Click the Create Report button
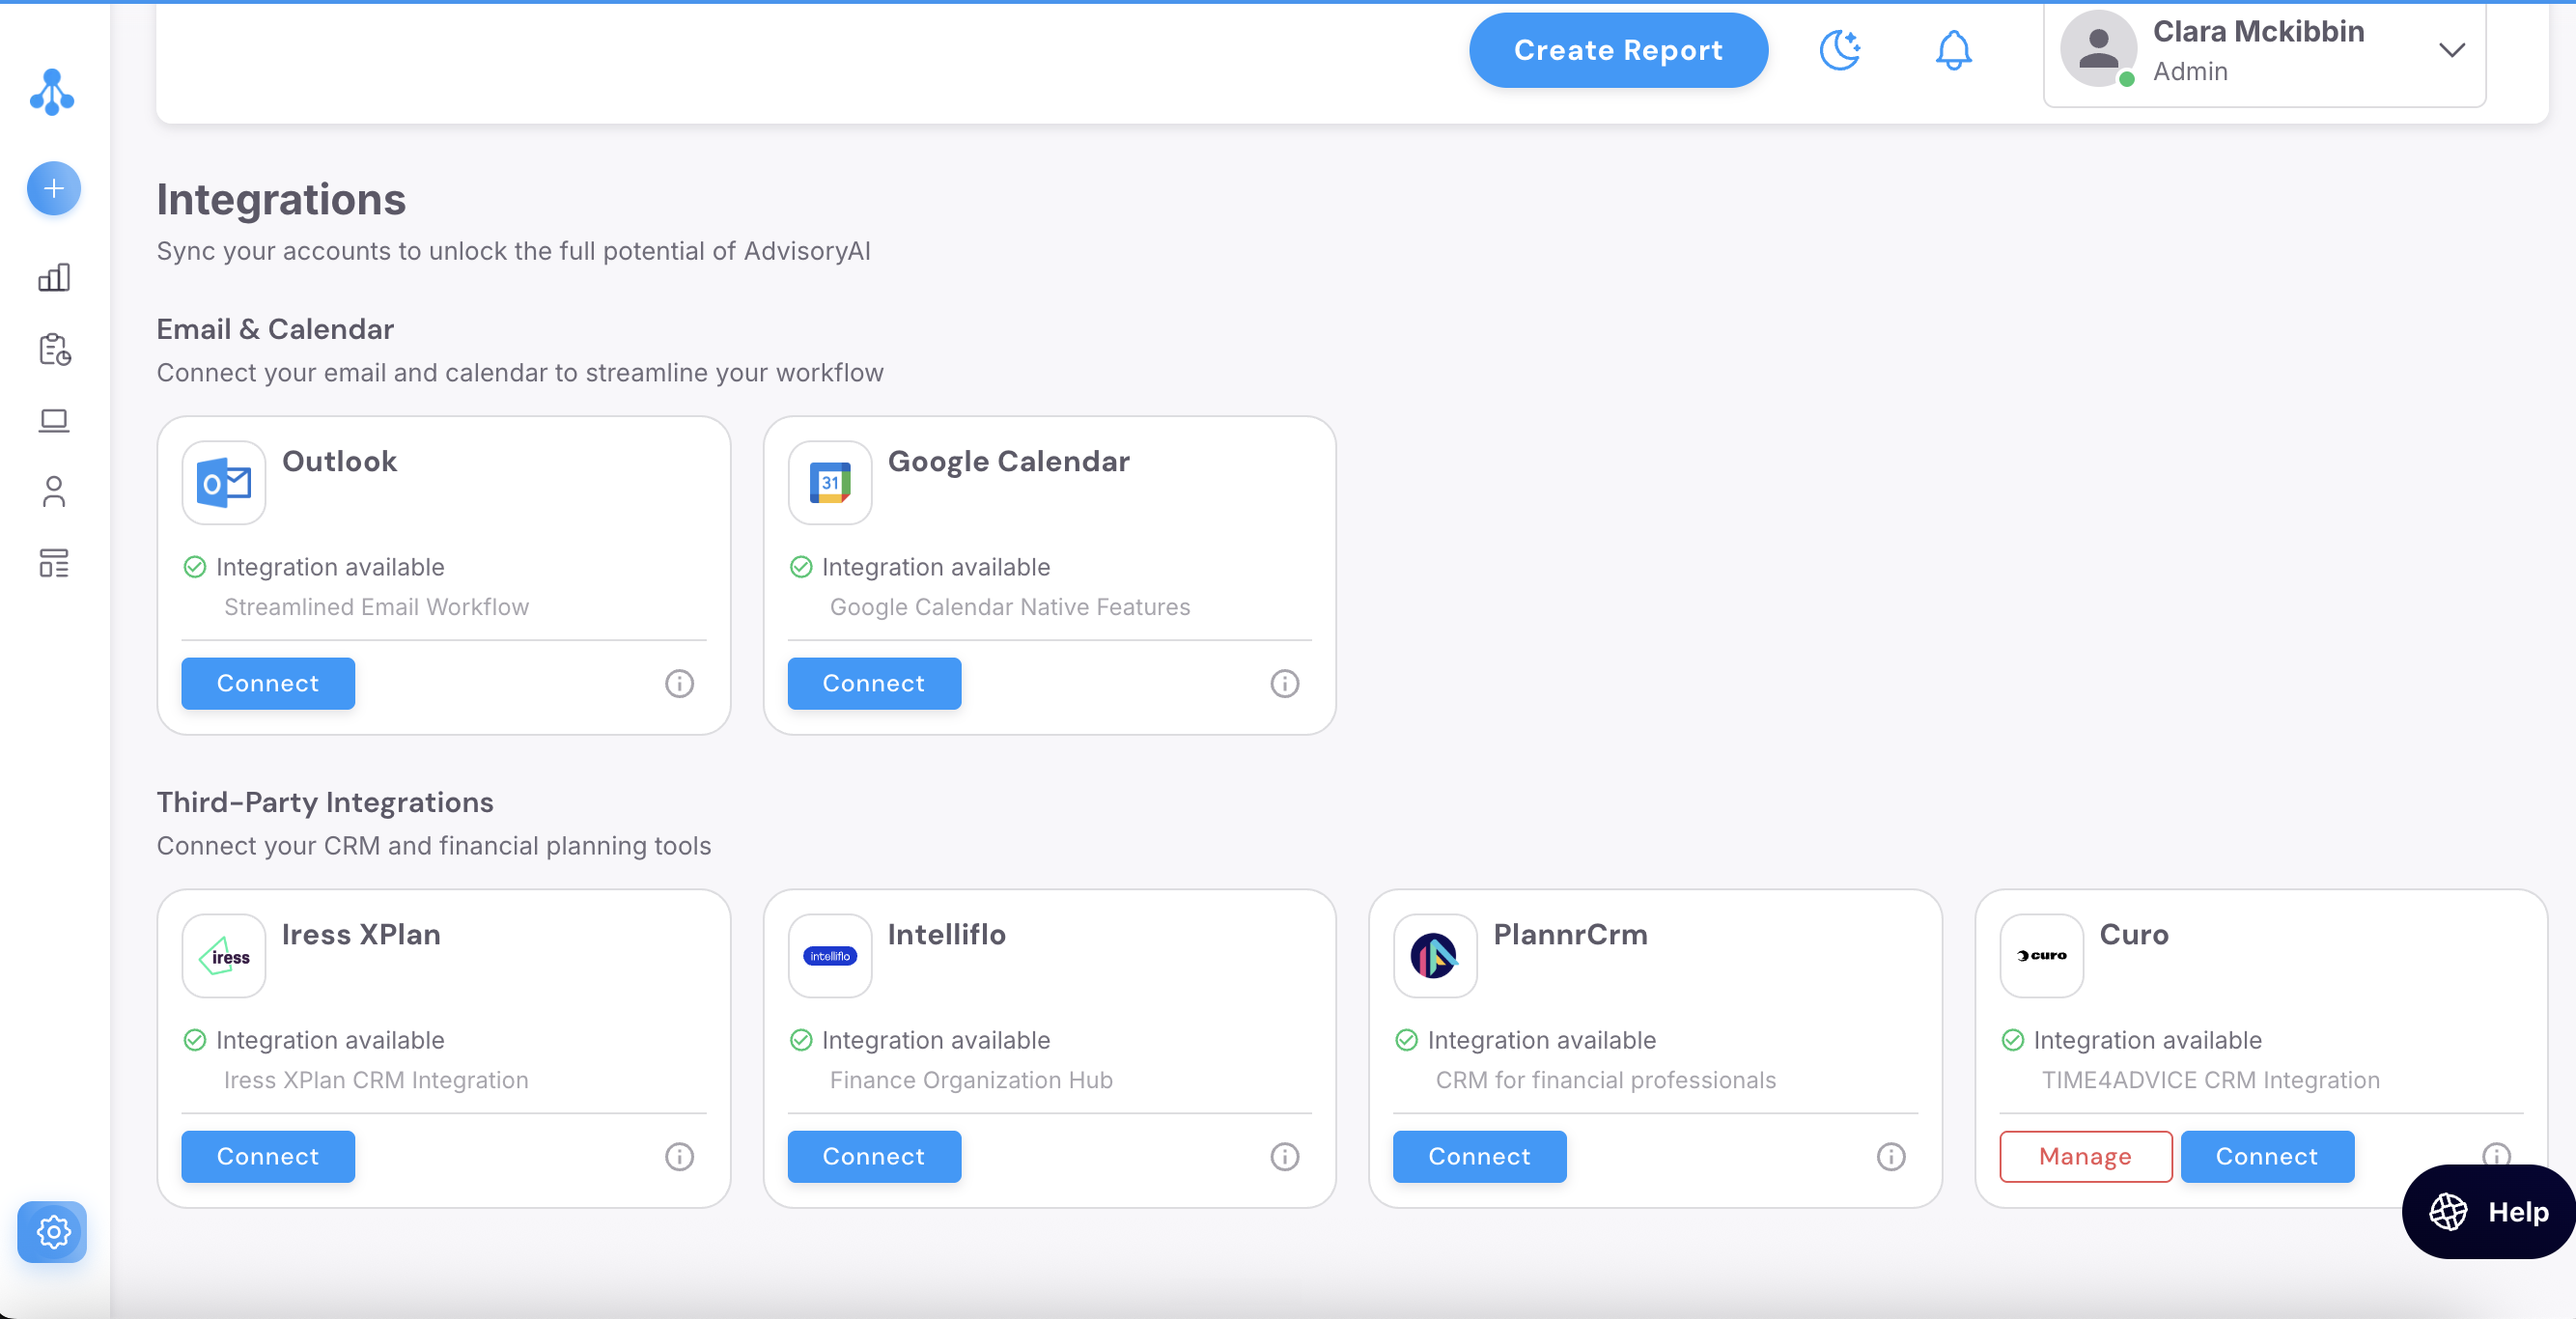 coord(1618,50)
